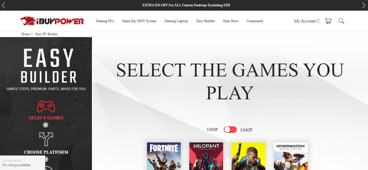
Task: Click the 1440P resolution label
Action: [x=246, y=130]
